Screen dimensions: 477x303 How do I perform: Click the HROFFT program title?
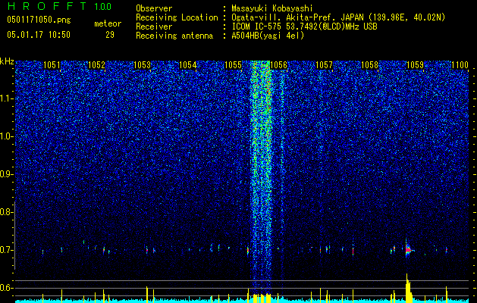pos(47,6)
